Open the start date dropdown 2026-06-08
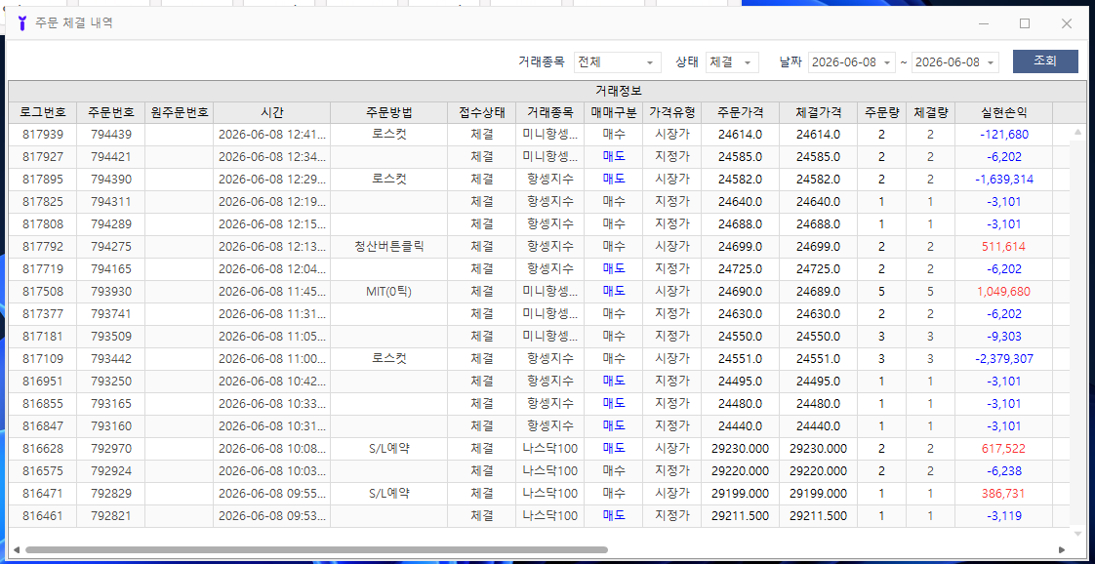The height and width of the screenshot is (564, 1095). [852, 62]
